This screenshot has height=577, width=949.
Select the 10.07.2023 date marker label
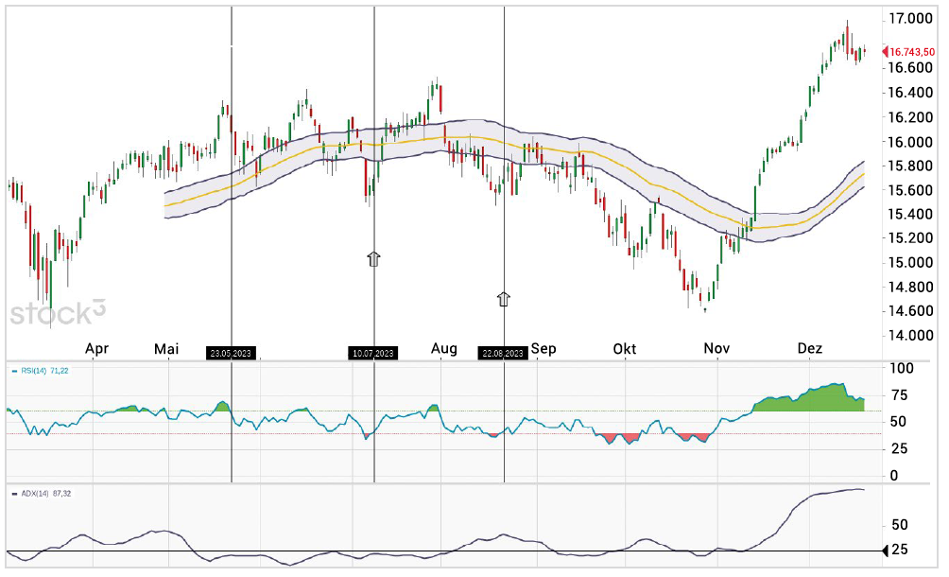pos(372,353)
